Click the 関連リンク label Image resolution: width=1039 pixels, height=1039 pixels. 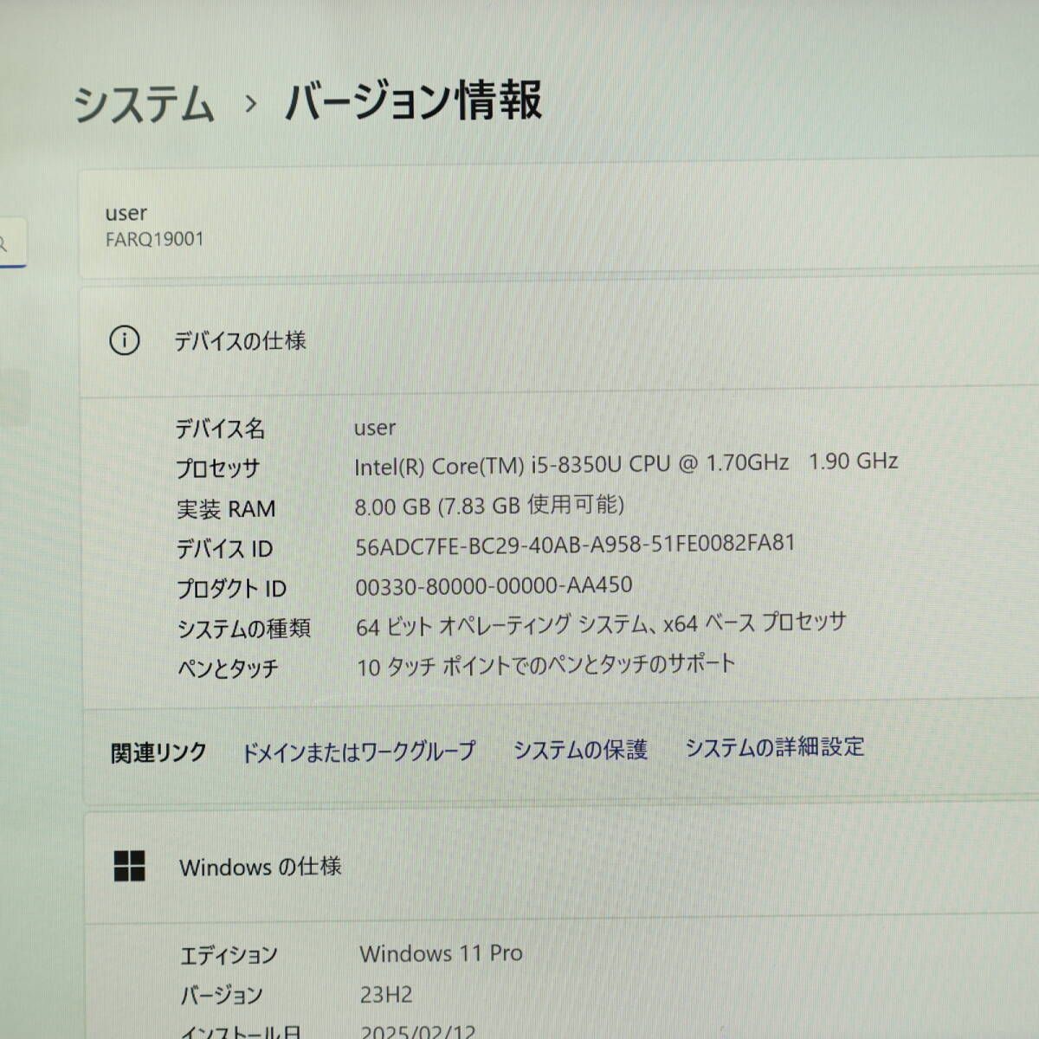pyautogui.click(x=158, y=752)
